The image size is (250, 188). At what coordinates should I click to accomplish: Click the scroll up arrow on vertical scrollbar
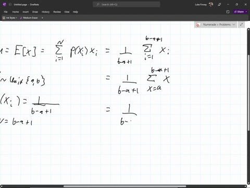[248, 30]
